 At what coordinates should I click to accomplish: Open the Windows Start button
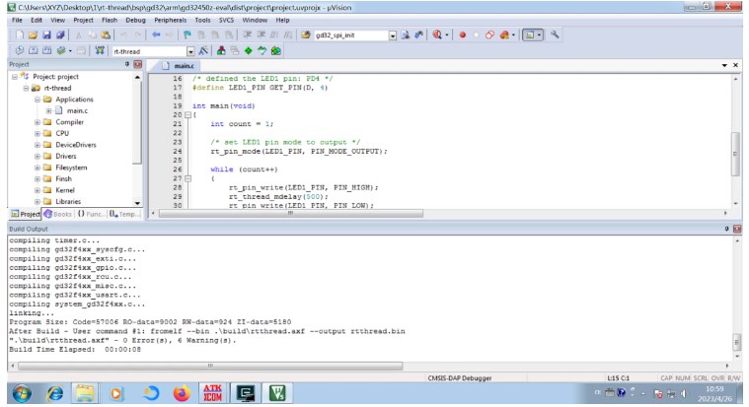coord(22,393)
